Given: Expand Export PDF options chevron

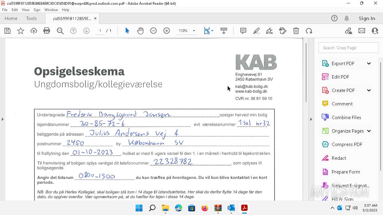Looking at the screenshot, I should pyautogui.click(x=369, y=63).
